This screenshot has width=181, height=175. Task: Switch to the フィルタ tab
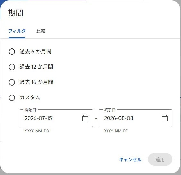(17, 31)
